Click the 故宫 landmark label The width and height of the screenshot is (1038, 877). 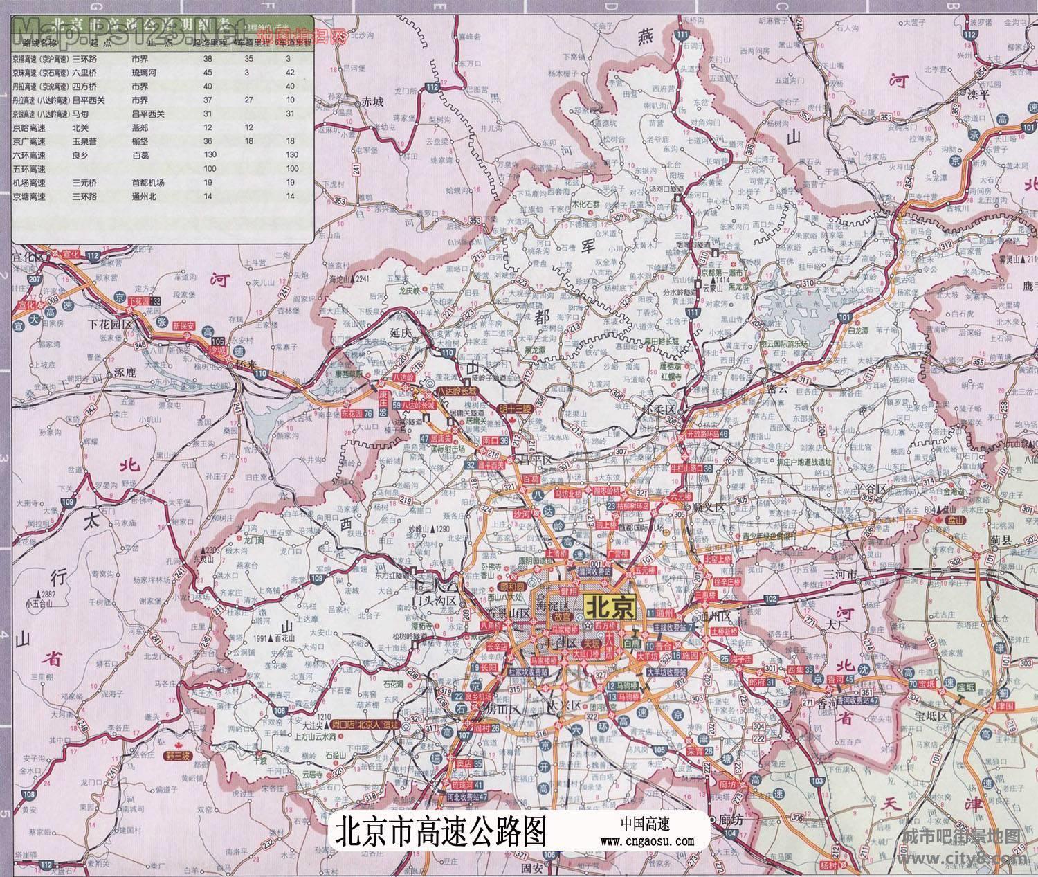tap(561, 617)
